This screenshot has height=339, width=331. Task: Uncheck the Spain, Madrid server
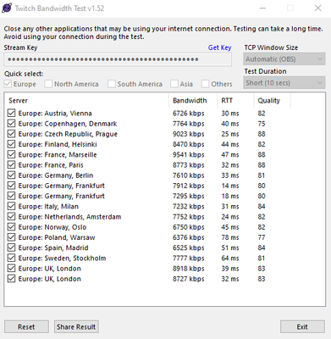pos(11,247)
